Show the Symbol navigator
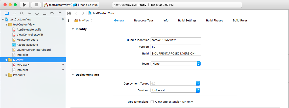 14,13
